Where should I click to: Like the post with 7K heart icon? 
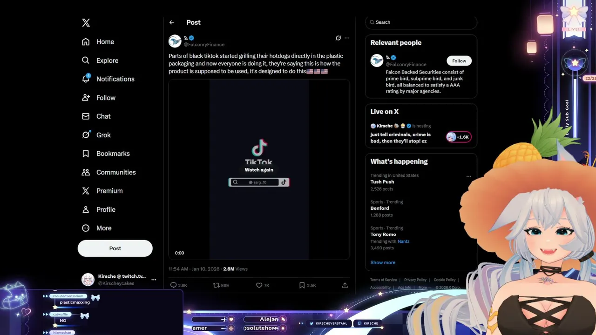(x=259, y=285)
